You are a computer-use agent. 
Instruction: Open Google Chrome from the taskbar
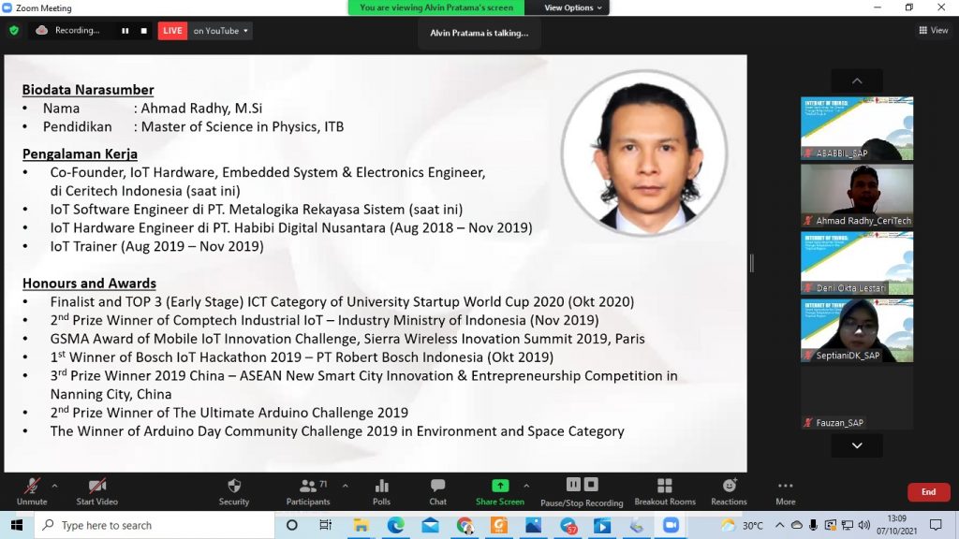(465, 525)
